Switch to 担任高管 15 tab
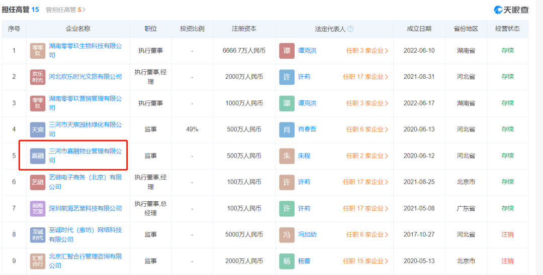Image resolution: width=543 pixels, height=275 pixels. pos(20,10)
